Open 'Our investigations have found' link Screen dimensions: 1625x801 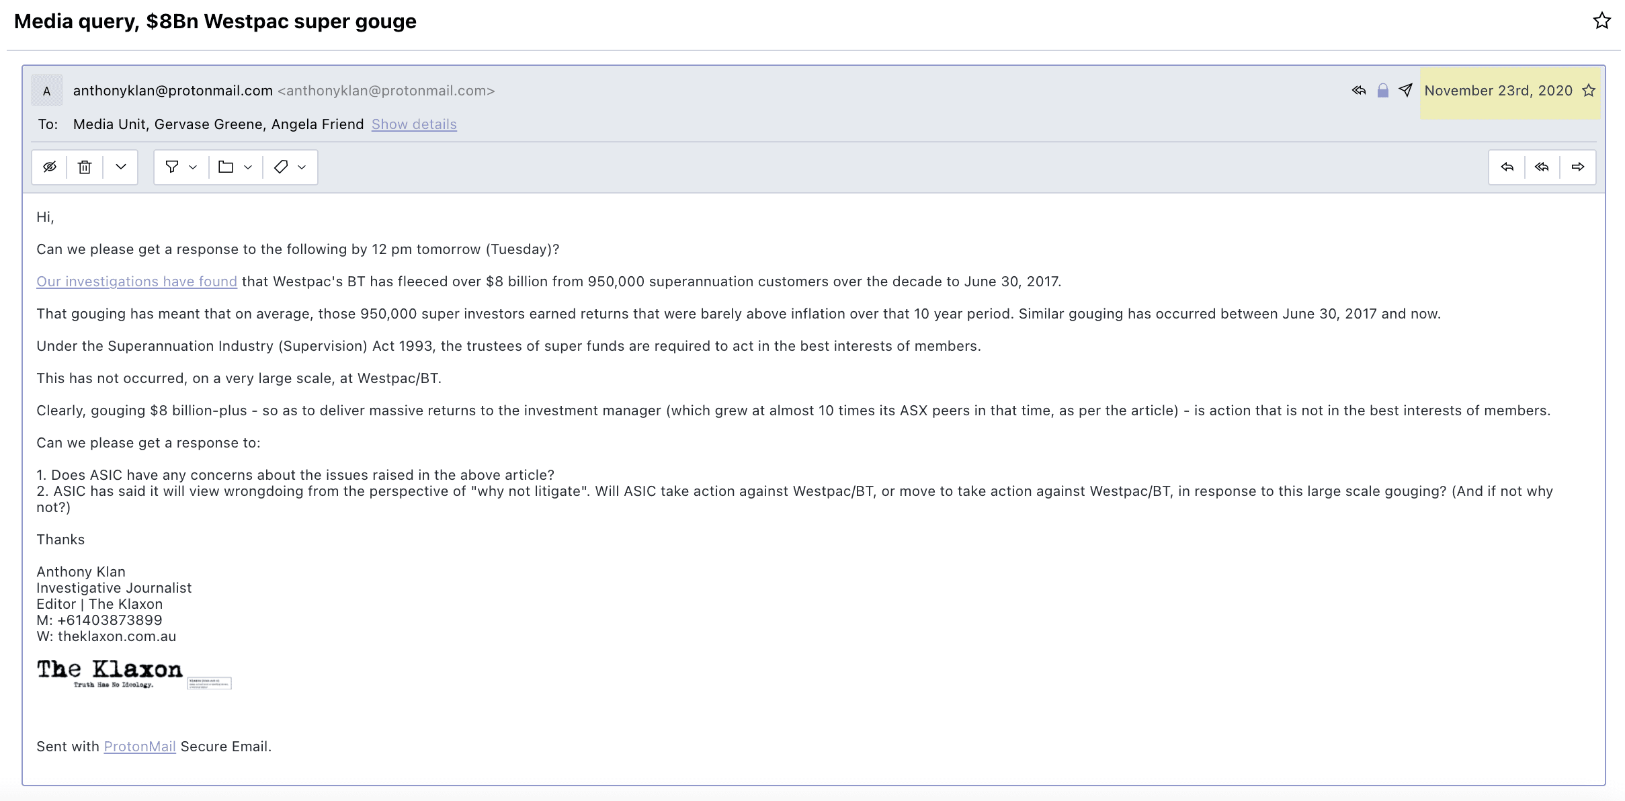click(136, 282)
